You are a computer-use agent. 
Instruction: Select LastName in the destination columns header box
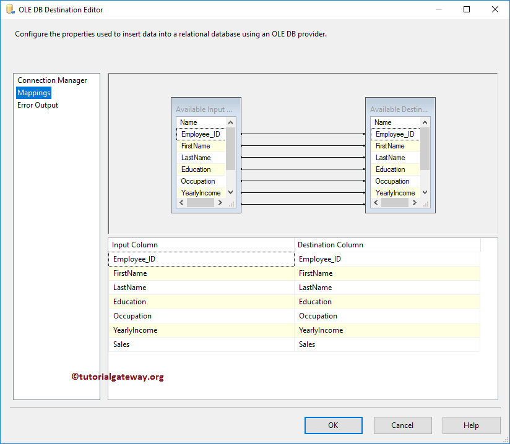(x=391, y=157)
